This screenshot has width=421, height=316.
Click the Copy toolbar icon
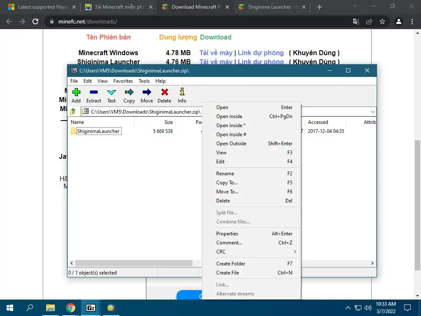click(x=129, y=92)
